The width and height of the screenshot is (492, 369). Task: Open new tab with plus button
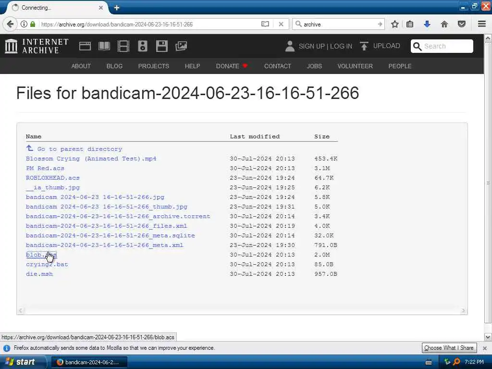(x=117, y=8)
